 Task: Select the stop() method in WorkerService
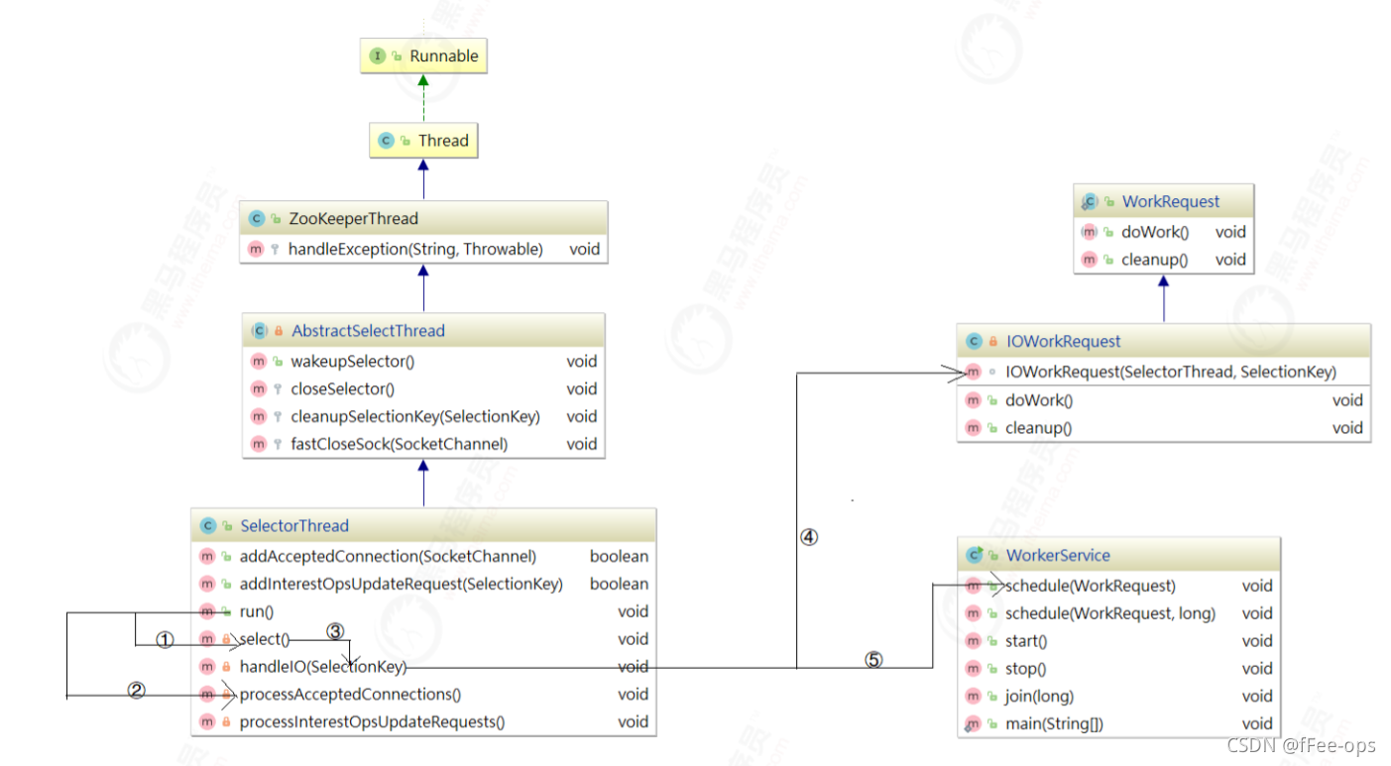[1025, 669]
